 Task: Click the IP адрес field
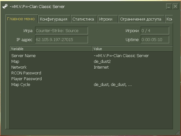click(62, 39)
